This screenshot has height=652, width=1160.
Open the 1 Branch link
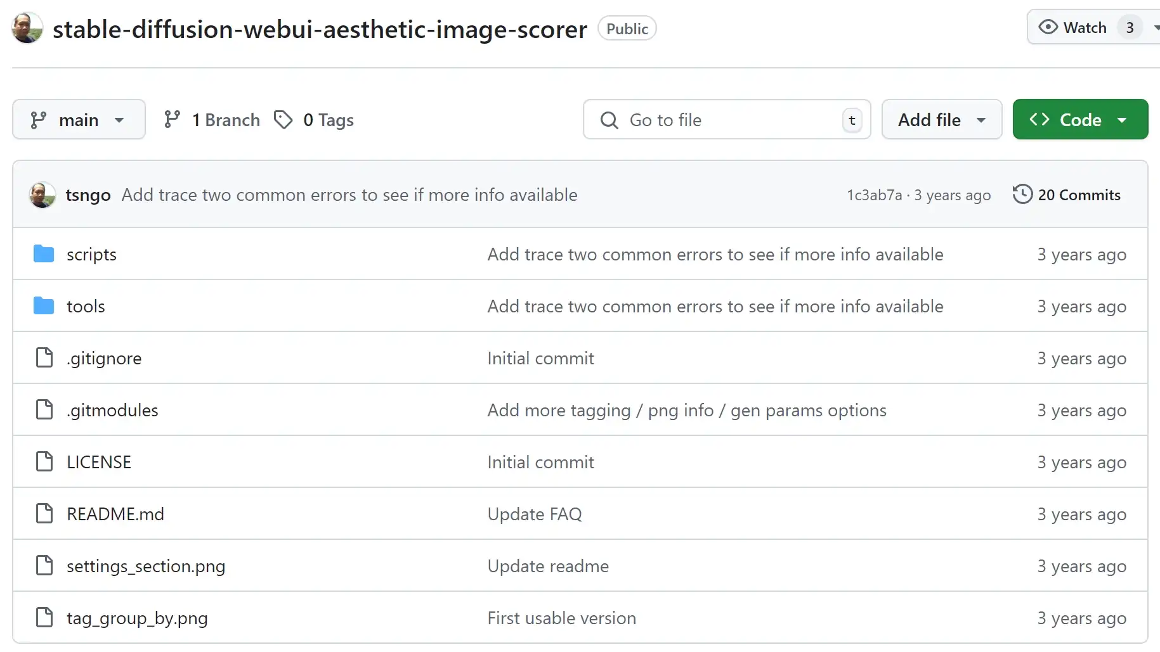click(226, 120)
